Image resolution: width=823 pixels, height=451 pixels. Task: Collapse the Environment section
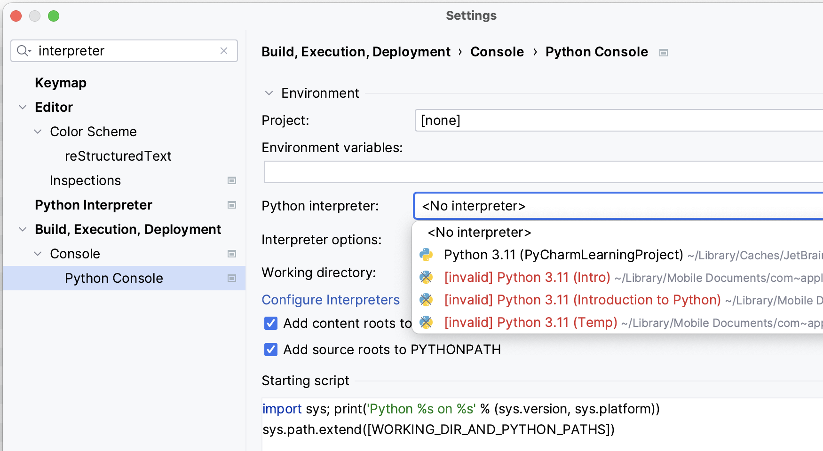(269, 93)
